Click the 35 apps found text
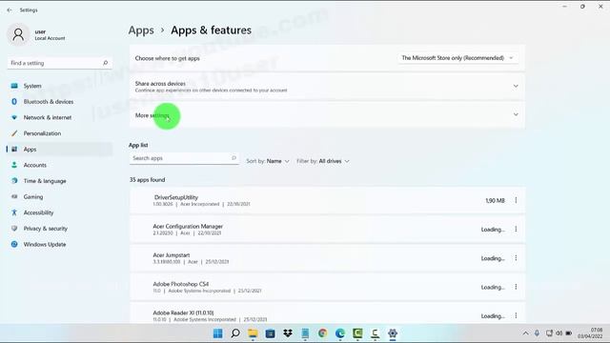The height and width of the screenshot is (343, 610). [x=147, y=180]
